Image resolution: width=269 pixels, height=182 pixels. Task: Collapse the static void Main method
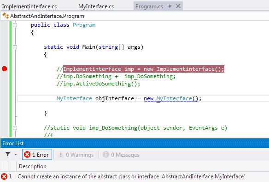[15, 47]
